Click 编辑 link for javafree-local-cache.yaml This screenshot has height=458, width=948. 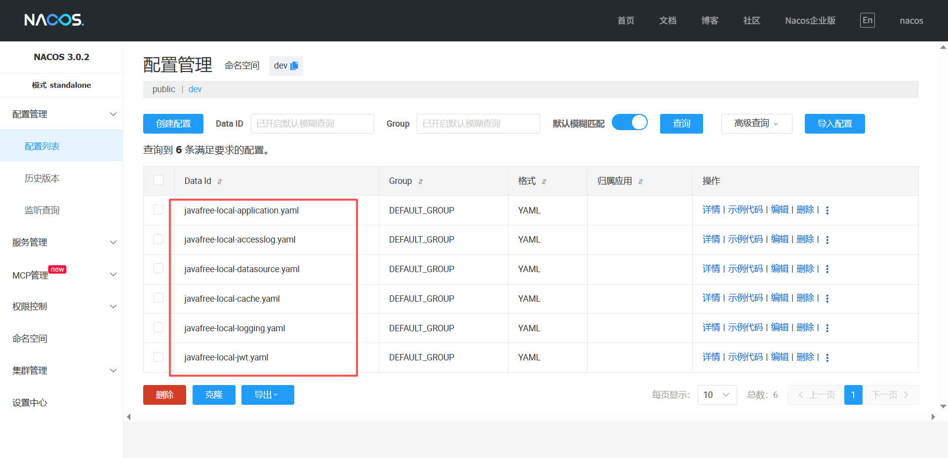point(780,298)
